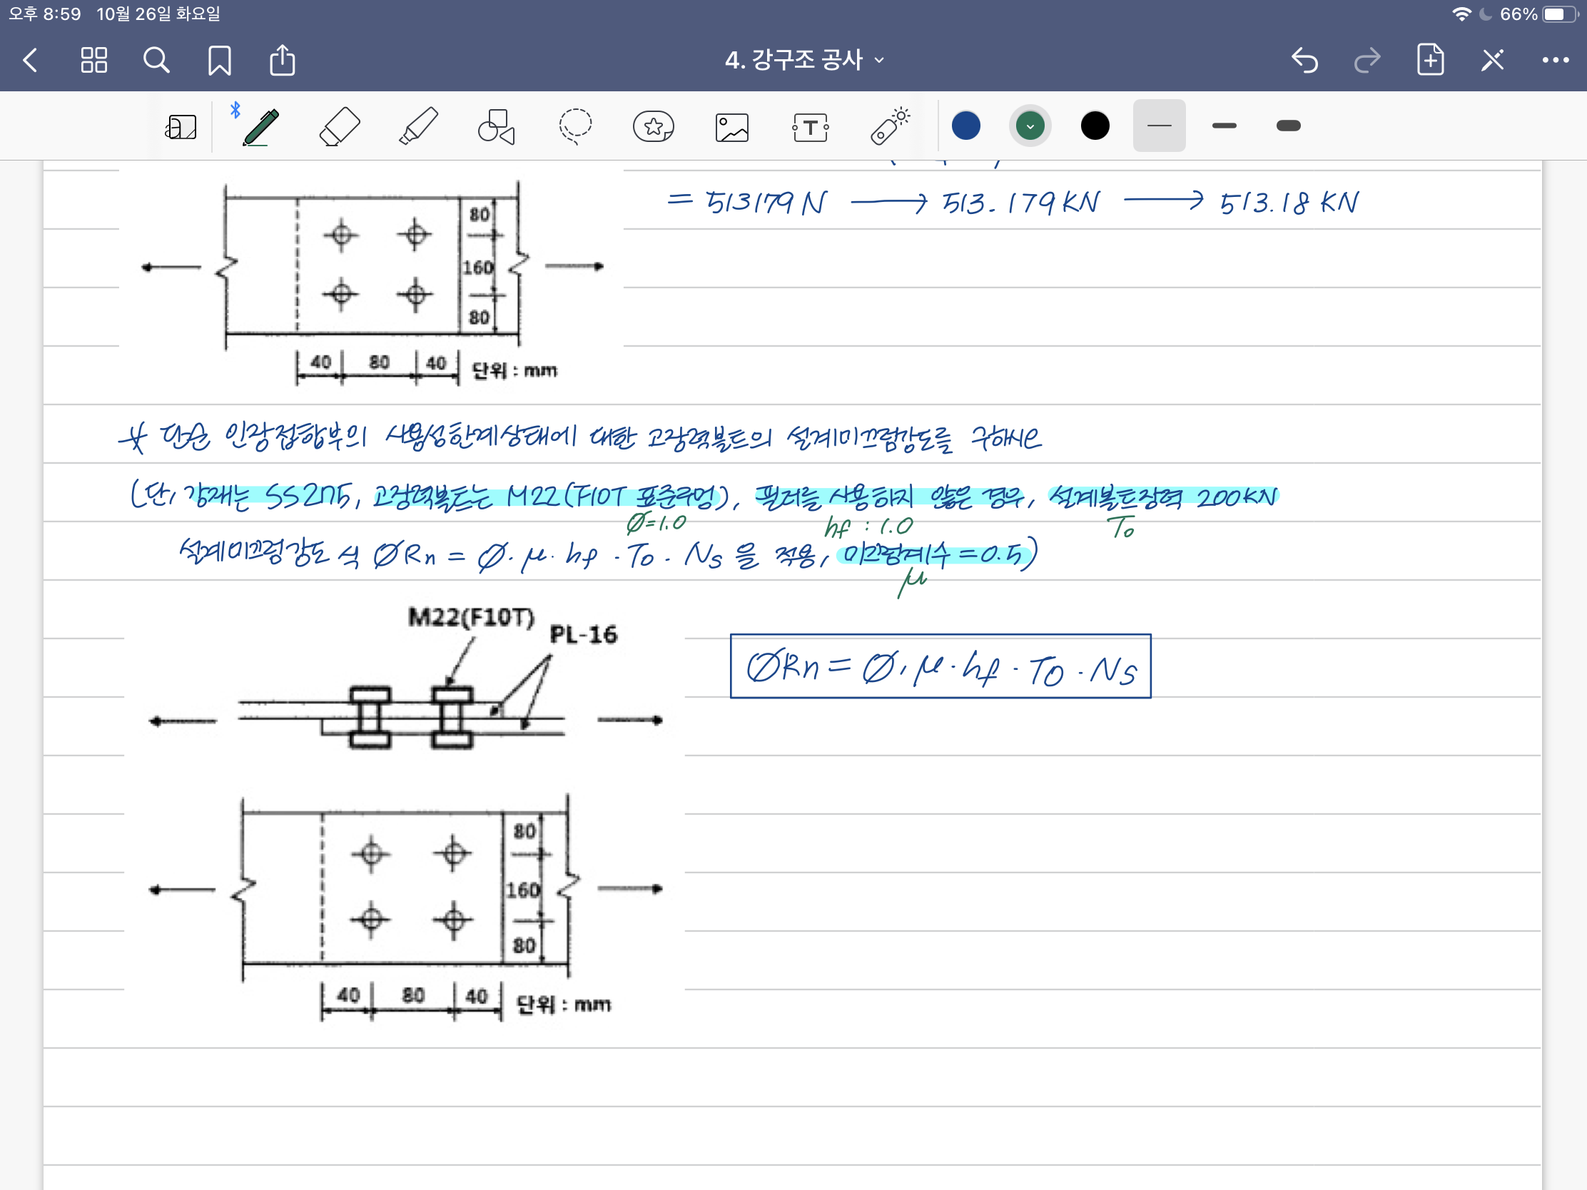Choose the black pen color

click(x=1095, y=126)
